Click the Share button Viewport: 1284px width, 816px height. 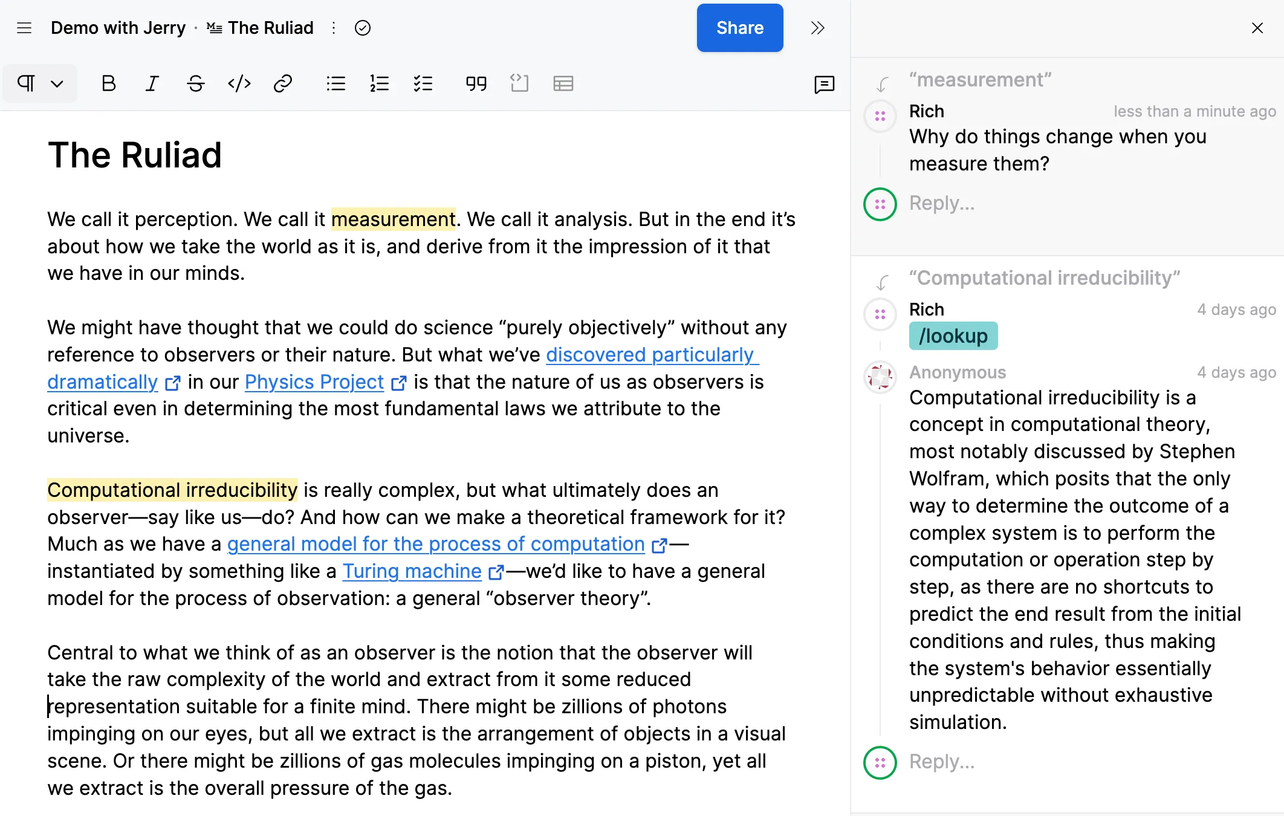pos(739,28)
